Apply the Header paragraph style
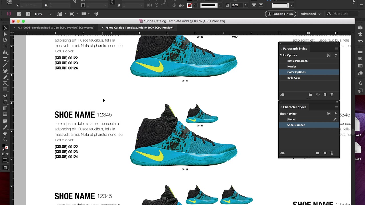365x205 pixels. click(309, 67)
